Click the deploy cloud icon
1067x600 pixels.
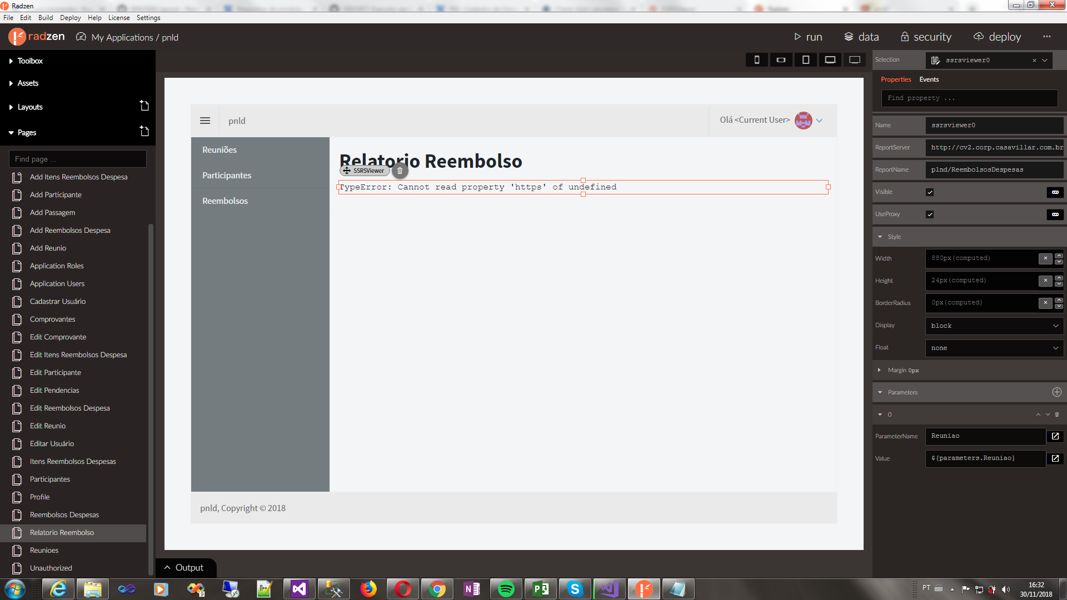979,37
